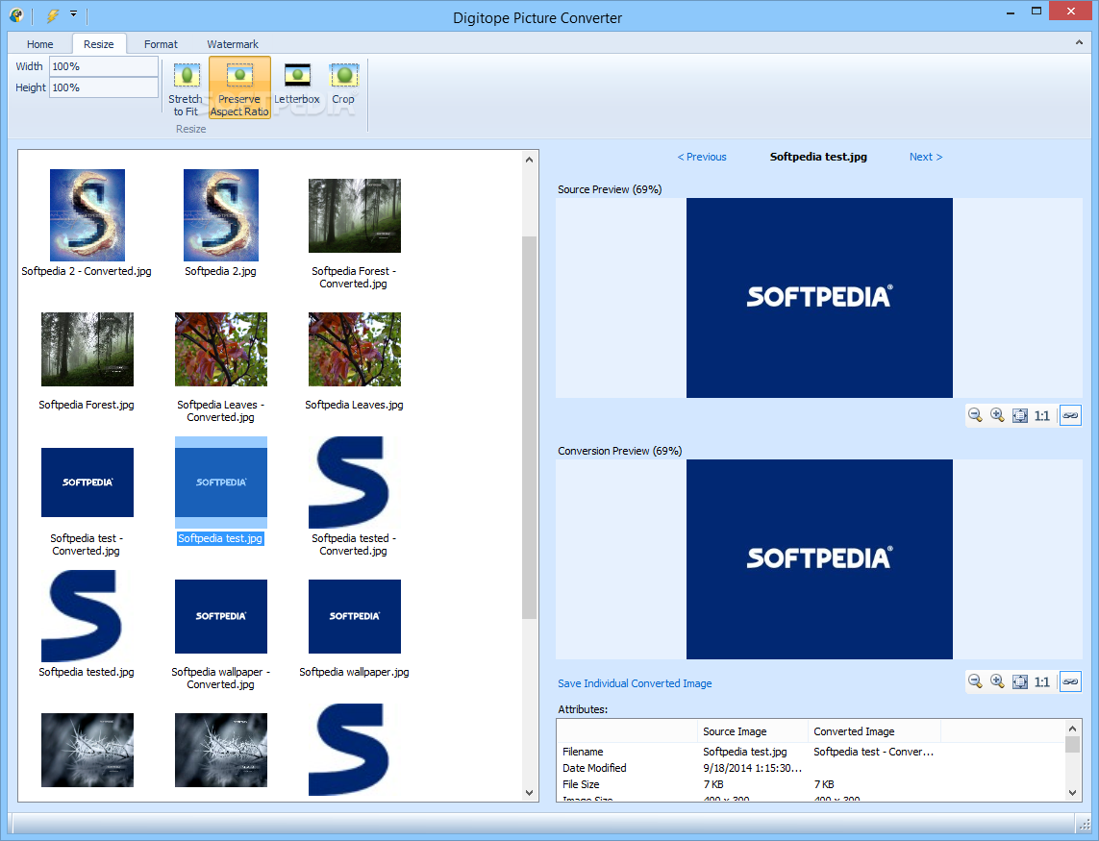This screenshot has width=1099, height=841.
Task: Click file list scrollbar down arrow
Action: [529, 793]
